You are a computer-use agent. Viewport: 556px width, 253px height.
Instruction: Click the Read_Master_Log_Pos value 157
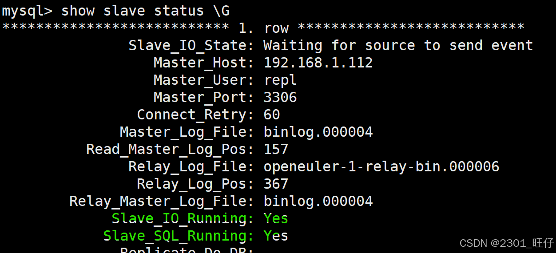click(x=276, y=149)
